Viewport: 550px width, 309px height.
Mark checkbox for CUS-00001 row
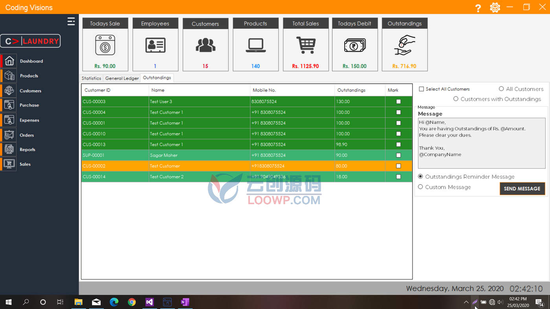[398, 123]
